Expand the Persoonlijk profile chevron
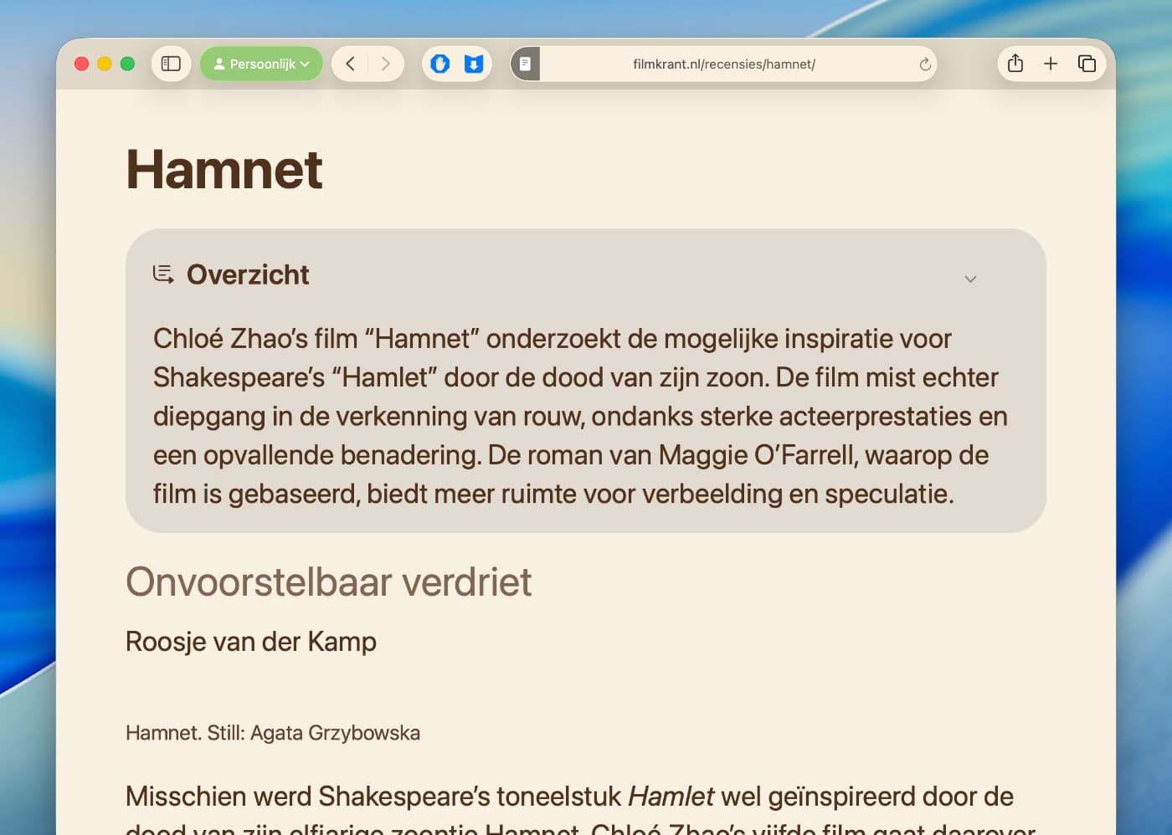The width and height of the screenshot is (1172, 835). (305, 63)
